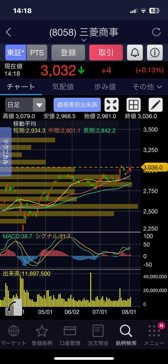Open stock info circle icon
This screenshot has height=364, width=168.
point(155,53)
